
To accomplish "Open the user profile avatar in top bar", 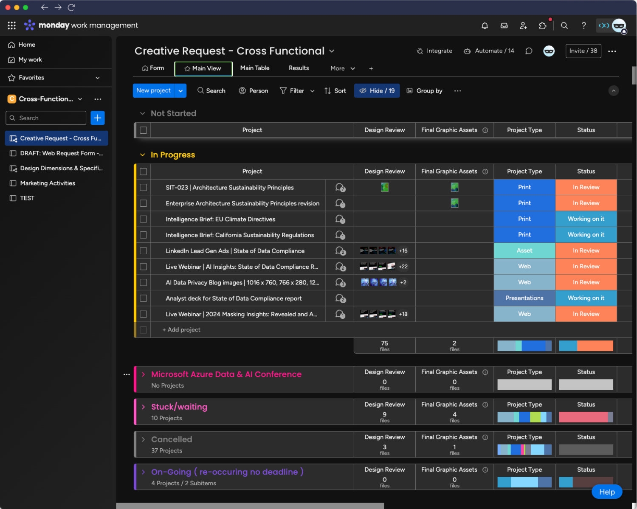I will (619, 25).
